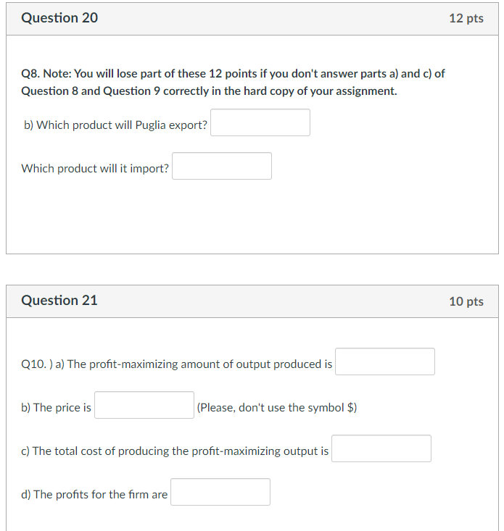Screen dimensions: 504x531
Task: Click the 'b) The price is' label
Action: (56, 407)
